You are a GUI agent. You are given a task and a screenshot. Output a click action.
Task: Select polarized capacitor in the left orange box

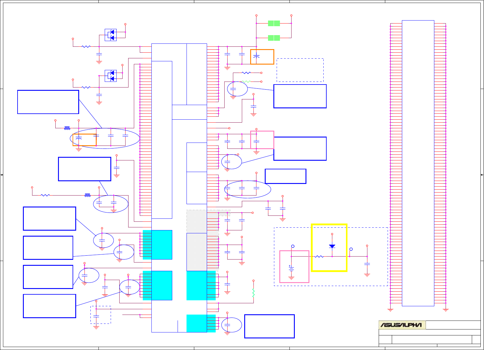(x=79, y=138)
